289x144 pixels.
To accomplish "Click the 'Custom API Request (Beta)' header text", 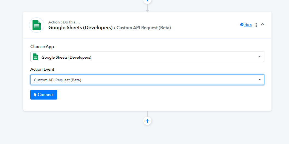I will click(144, 28).
